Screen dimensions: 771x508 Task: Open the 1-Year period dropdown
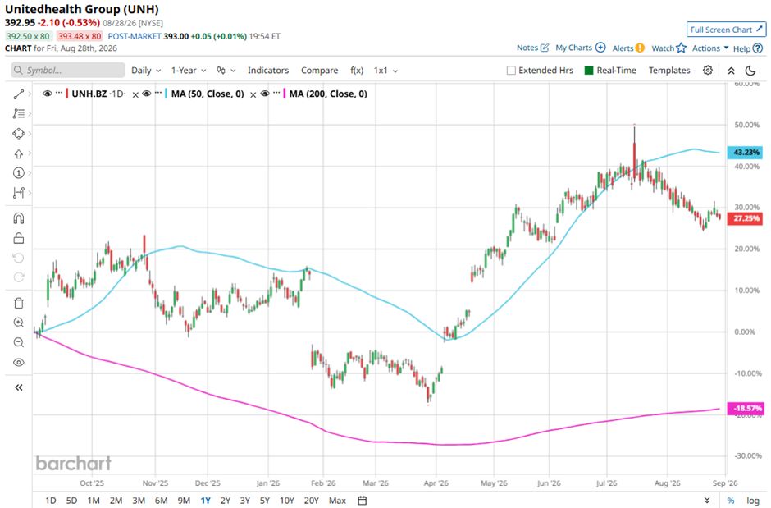click(189, 71)
